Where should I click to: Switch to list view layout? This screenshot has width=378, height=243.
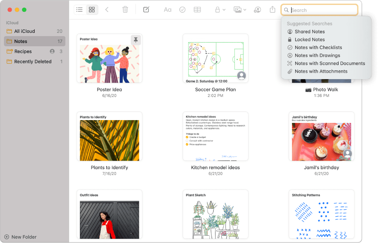(79, 9)
